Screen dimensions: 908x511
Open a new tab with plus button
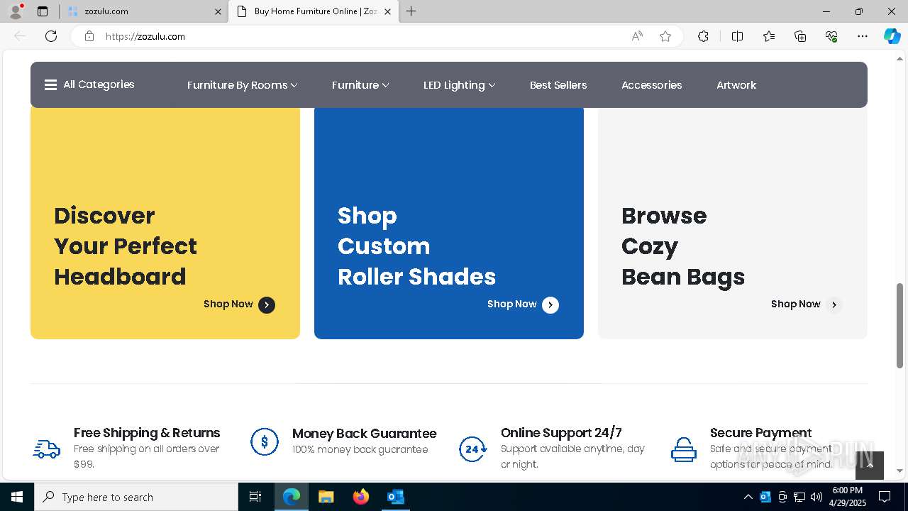pyautogui.click(x=411, y=11)
